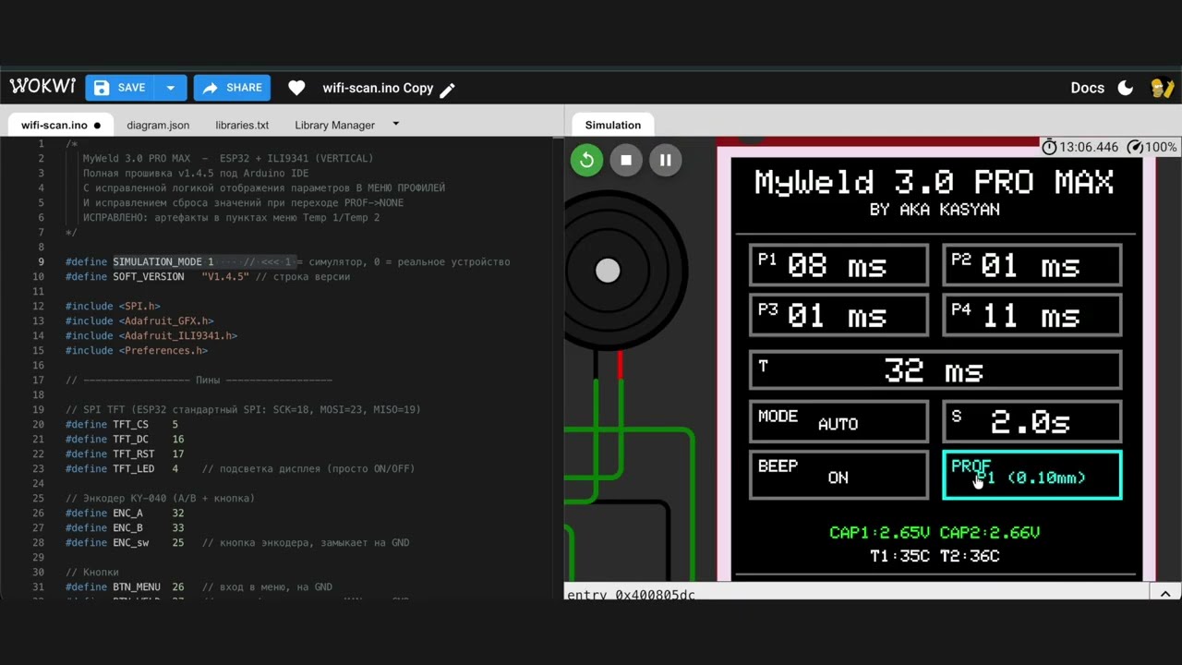The height and width of the screenshot is (665, 1182).
Task: Click the P2 01 ms display field
Action: tap(1031, 266)
